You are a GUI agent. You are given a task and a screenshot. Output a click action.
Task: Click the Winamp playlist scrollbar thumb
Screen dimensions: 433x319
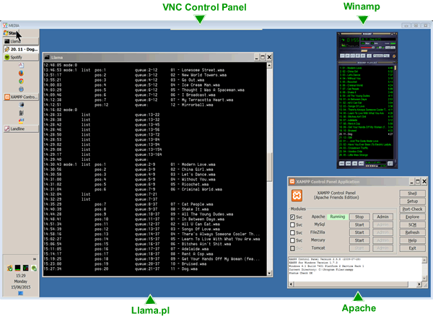(395, 68)
